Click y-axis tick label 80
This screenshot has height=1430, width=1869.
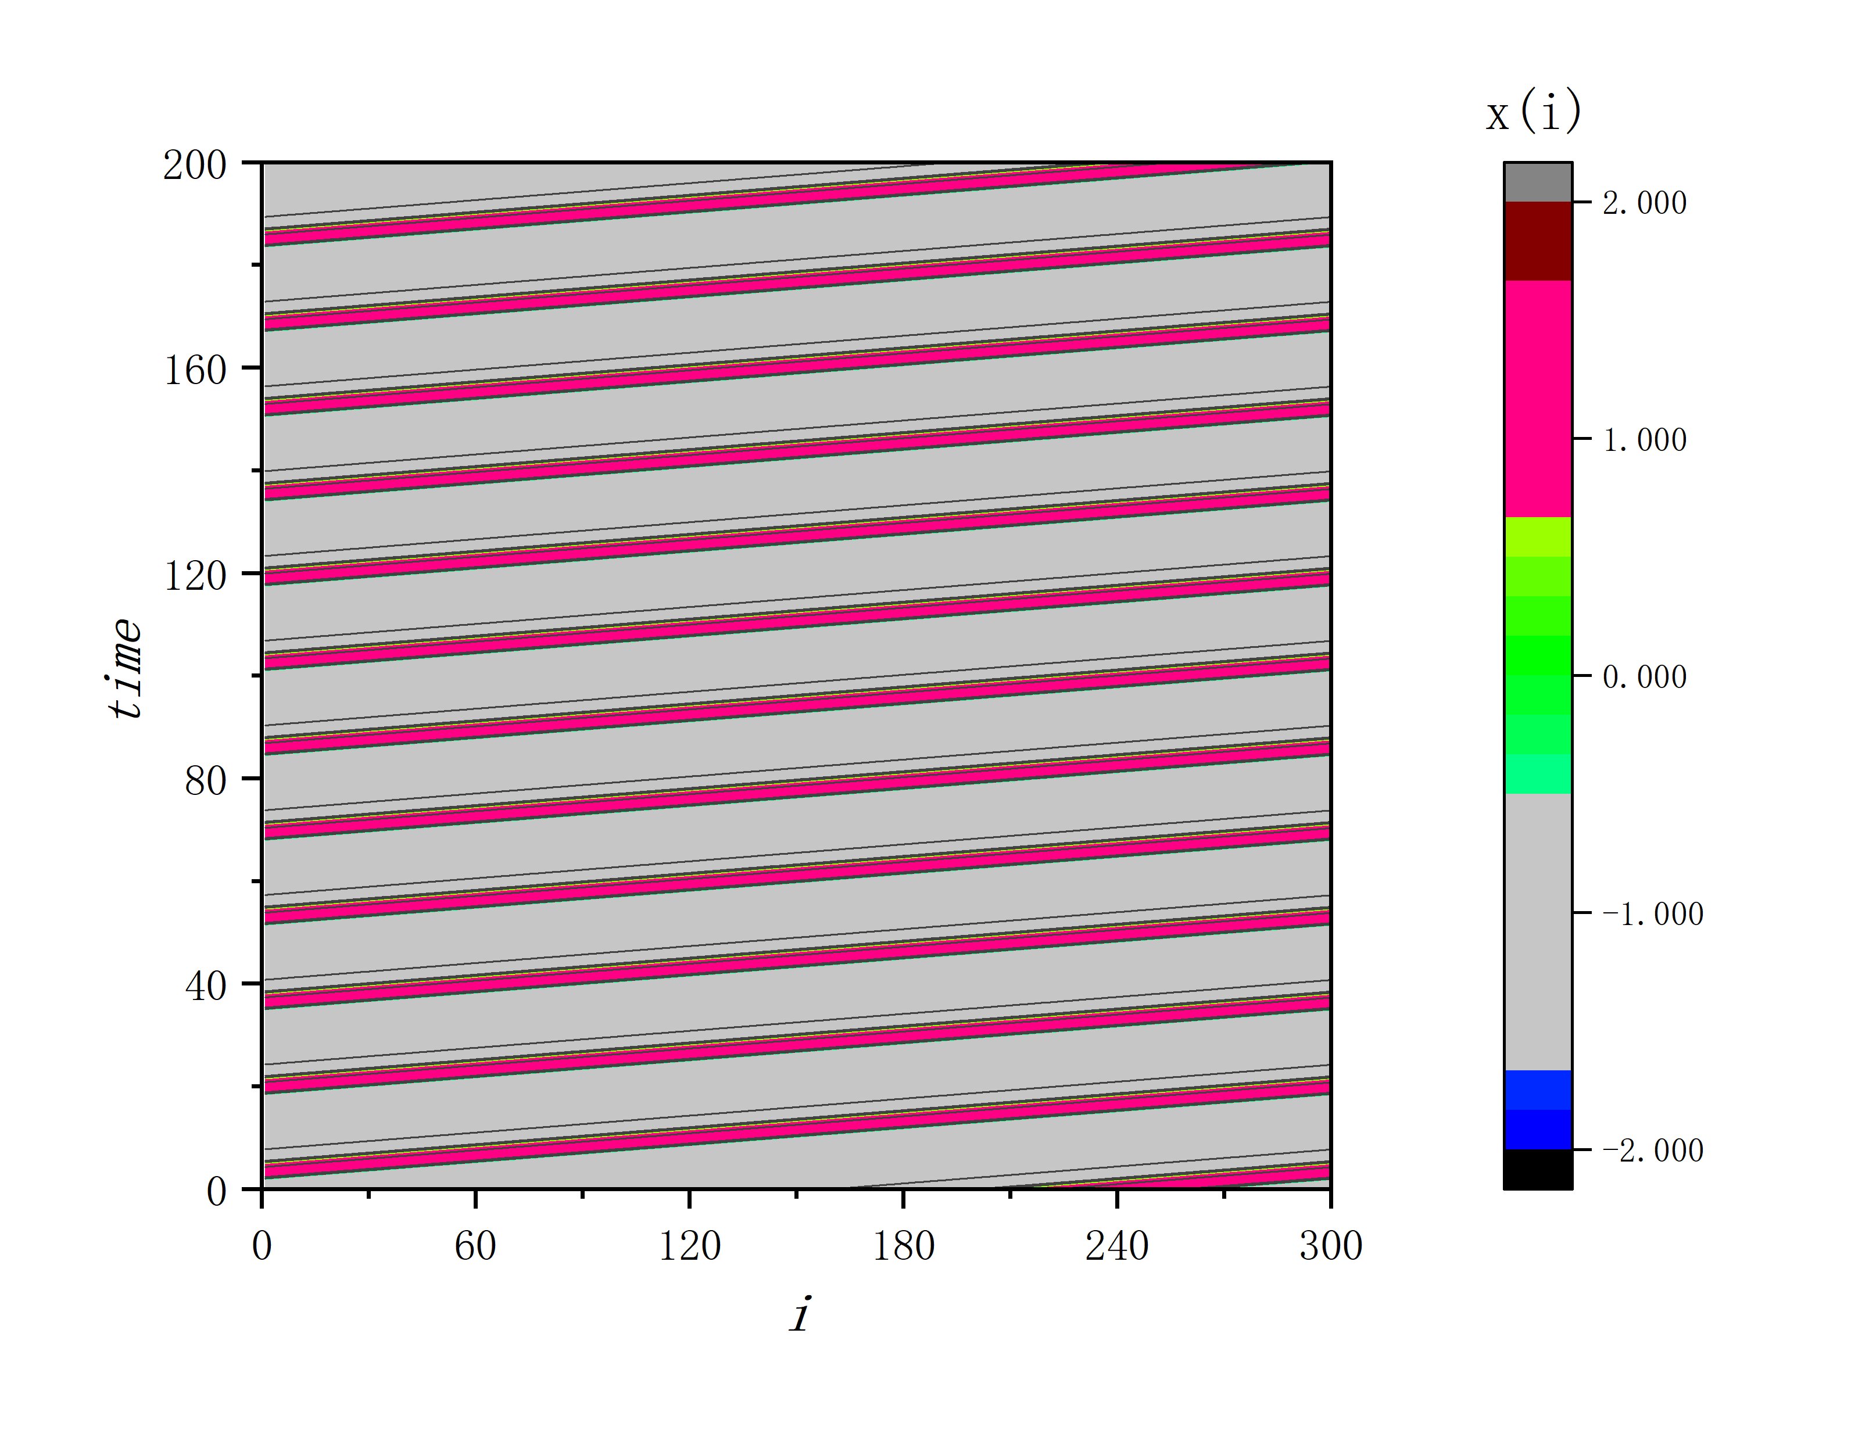(x=205, y=780)
